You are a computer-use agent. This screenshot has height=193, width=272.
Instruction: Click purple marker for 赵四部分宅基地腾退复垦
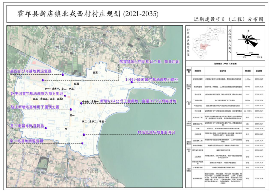point(63,75)
